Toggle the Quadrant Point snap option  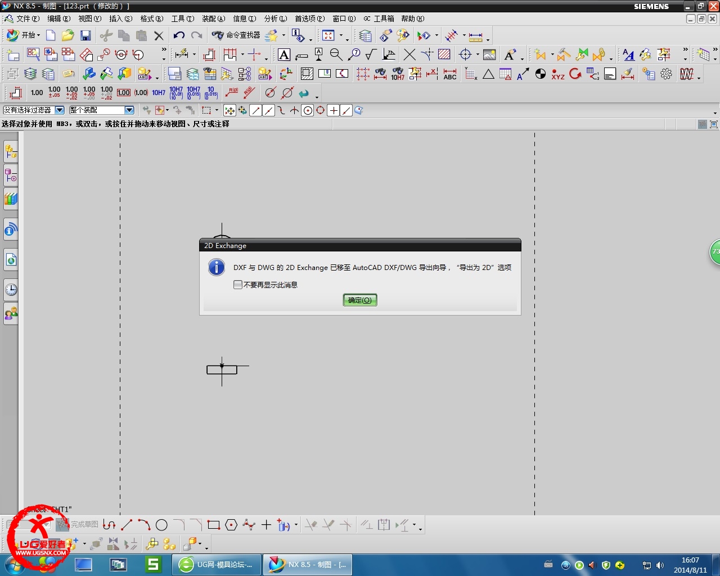pos(320,110)
